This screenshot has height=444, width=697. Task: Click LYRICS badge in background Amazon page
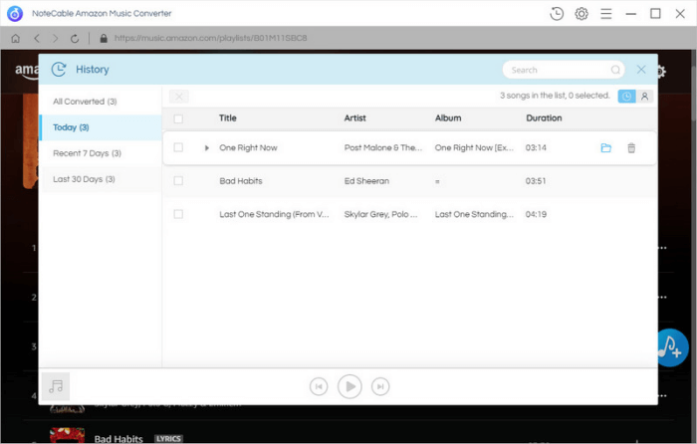[x=168, y=439]
